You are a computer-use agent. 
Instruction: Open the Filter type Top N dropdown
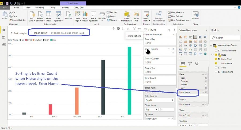tap(160, 100)
